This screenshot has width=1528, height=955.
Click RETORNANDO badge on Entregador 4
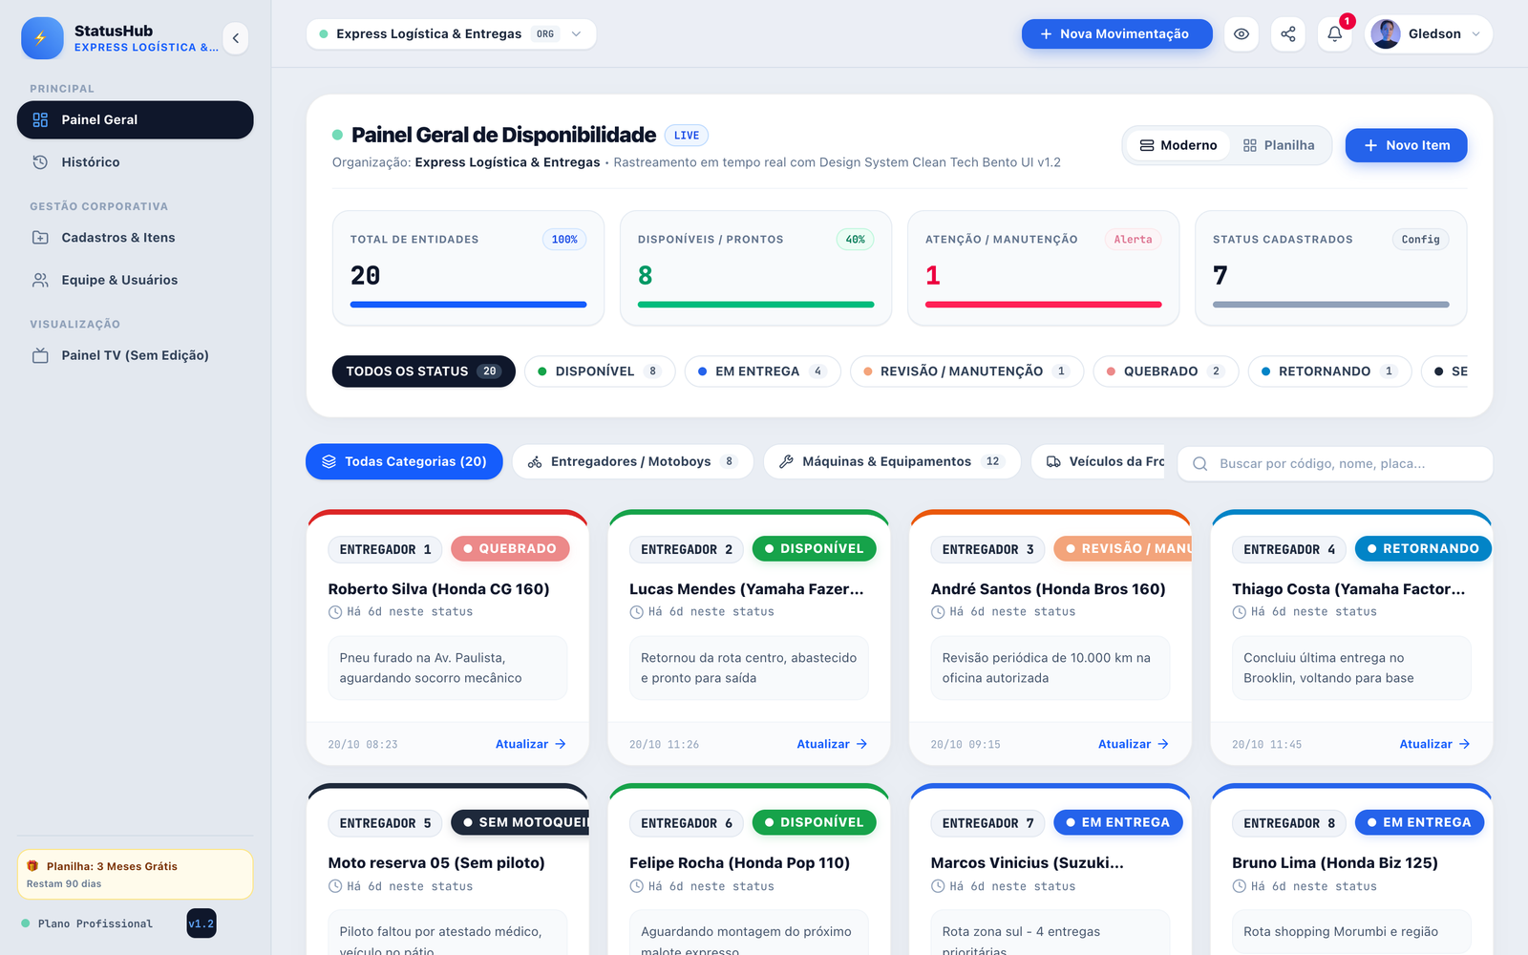1423,549
